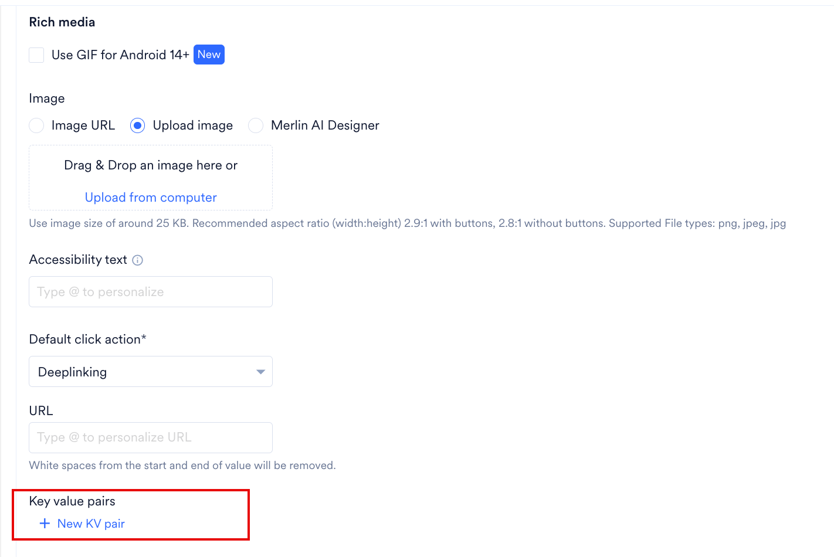Click the Accessibility text info icon
The height and width of the screenshot is (557, 834).
click(x=138, y=260)
